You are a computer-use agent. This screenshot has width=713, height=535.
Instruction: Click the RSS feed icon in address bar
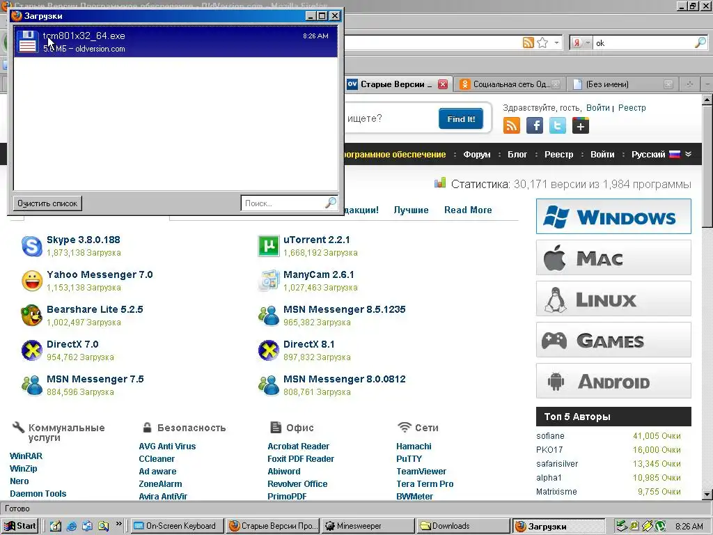coord(528,42)
